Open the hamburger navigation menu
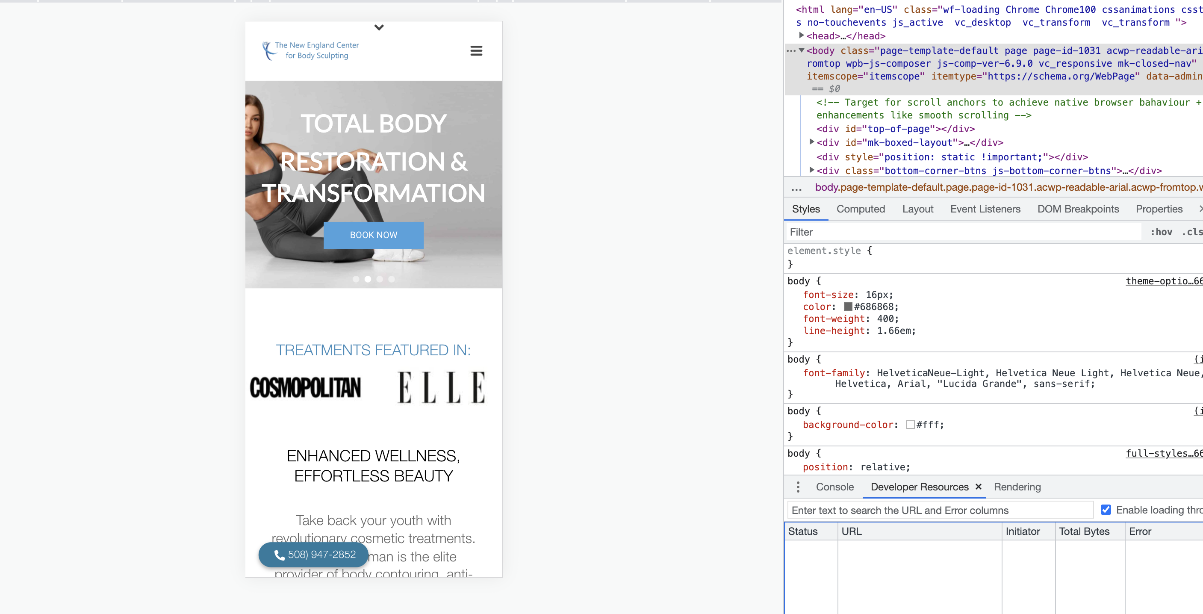The height and width of the screenshot is (614, 1203). click(476, 50)
